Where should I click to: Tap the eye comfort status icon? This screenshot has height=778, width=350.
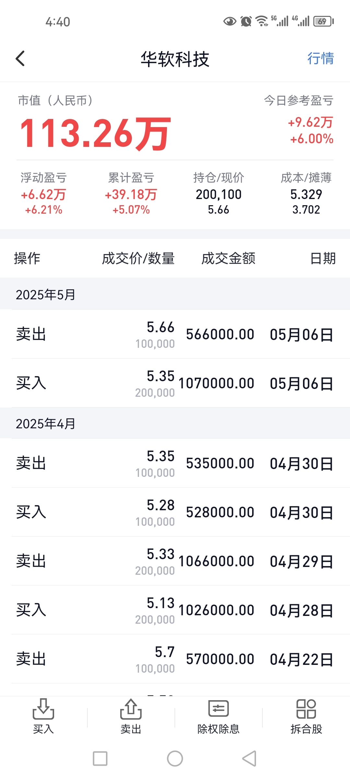coord(230,21)
